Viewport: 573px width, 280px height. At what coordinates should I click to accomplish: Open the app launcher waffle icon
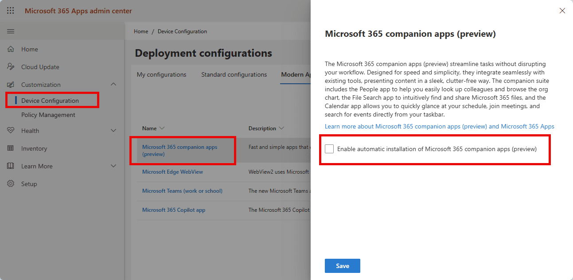coord(11,11)
